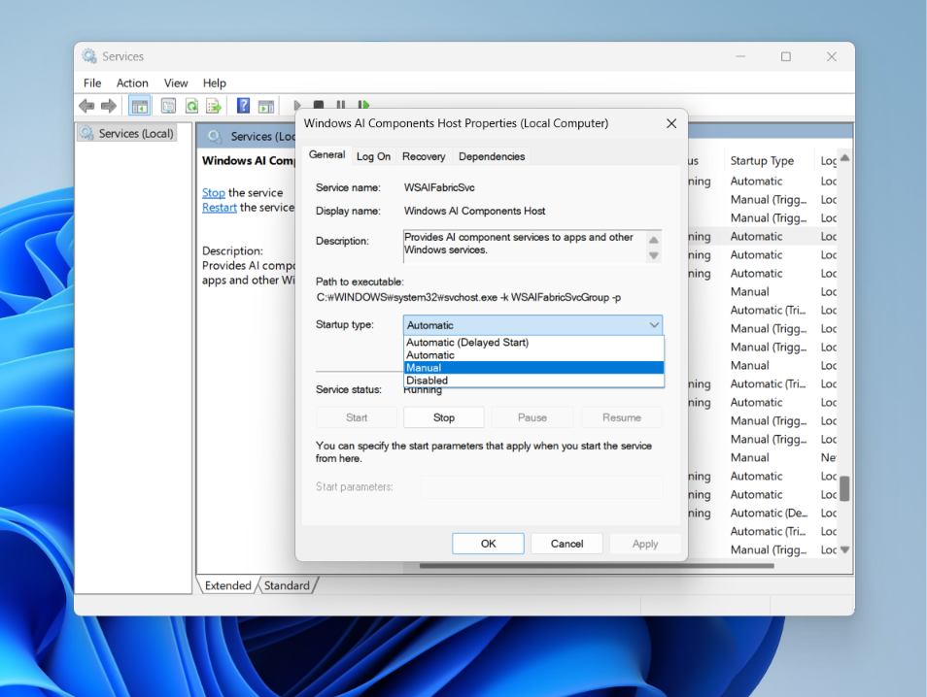Open Help with the blue question mark icon
927x697 pixels.
click(x=243, y=106)
